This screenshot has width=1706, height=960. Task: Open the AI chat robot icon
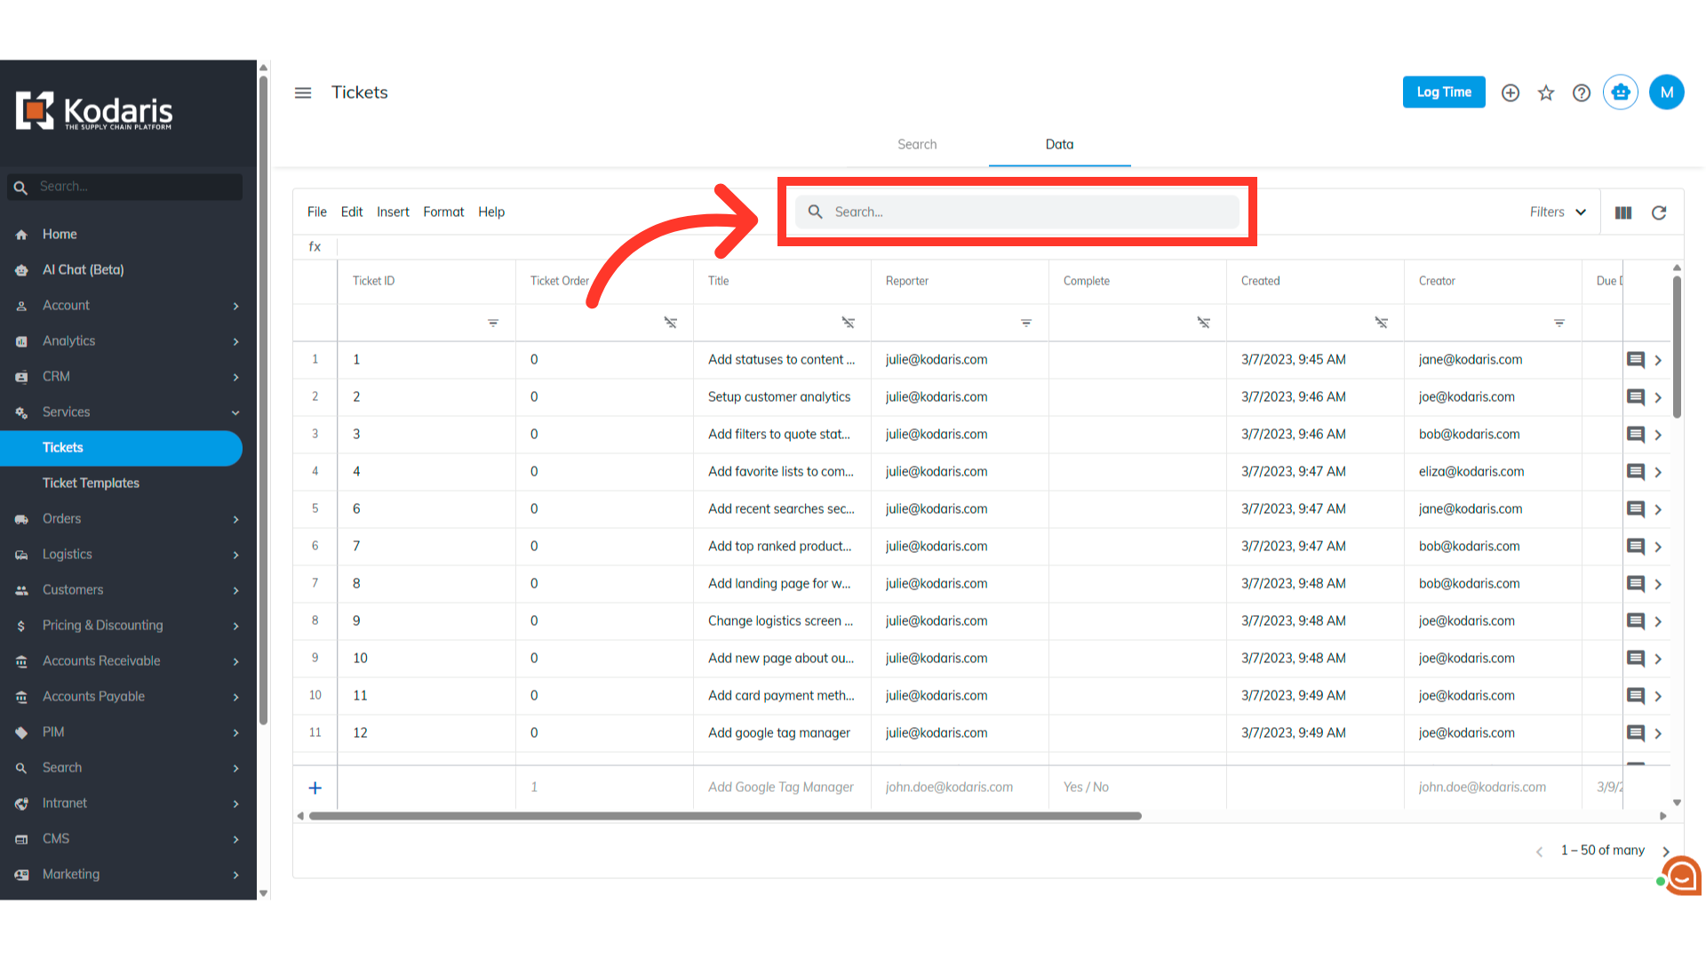1621,92
